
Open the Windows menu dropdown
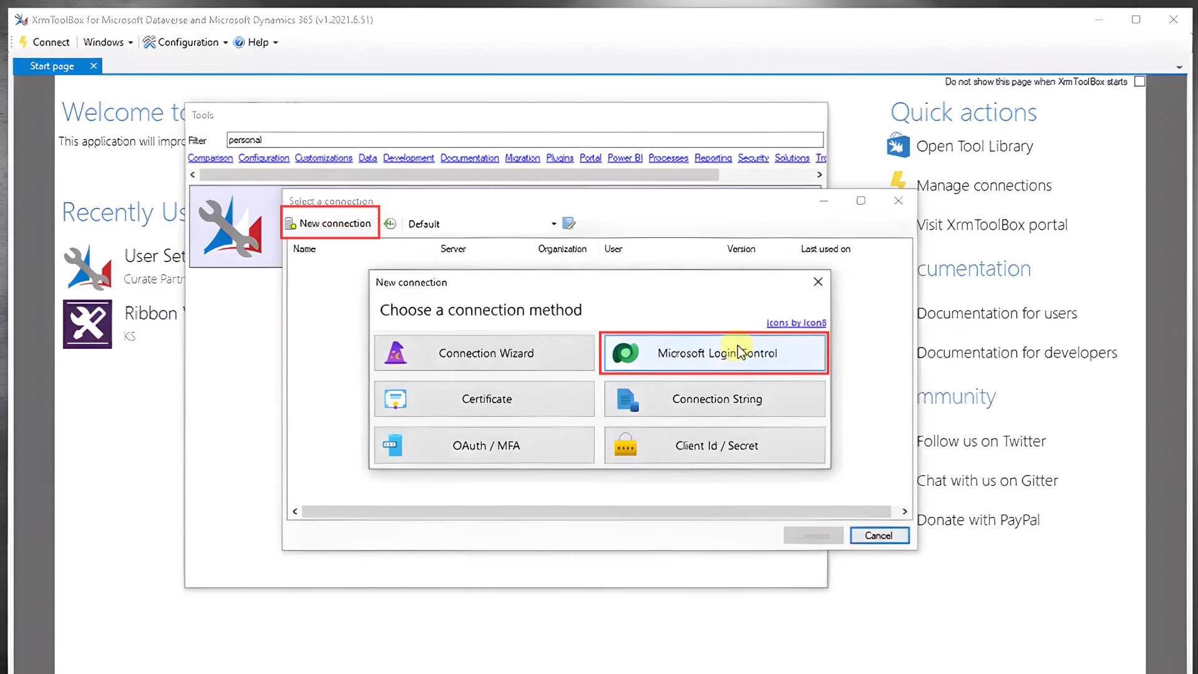(108, 42)
